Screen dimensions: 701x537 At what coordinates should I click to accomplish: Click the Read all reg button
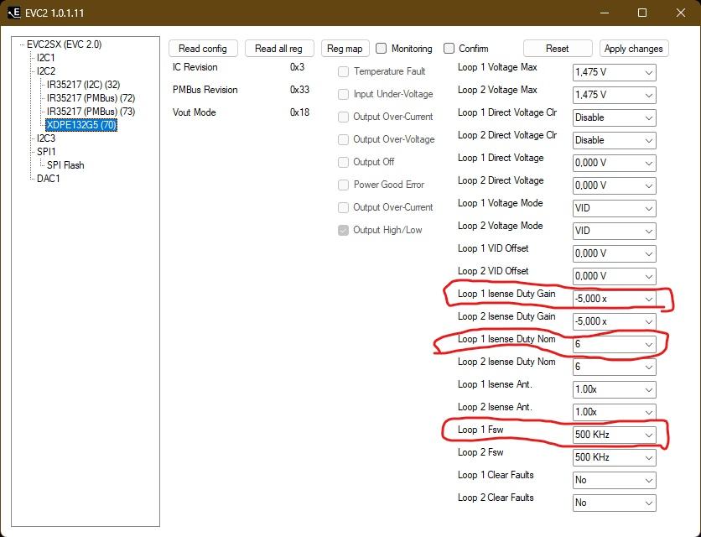279,49
